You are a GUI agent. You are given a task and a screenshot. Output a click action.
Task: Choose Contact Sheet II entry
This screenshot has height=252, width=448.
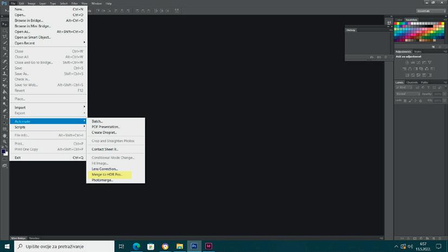[x=116, y=149]
